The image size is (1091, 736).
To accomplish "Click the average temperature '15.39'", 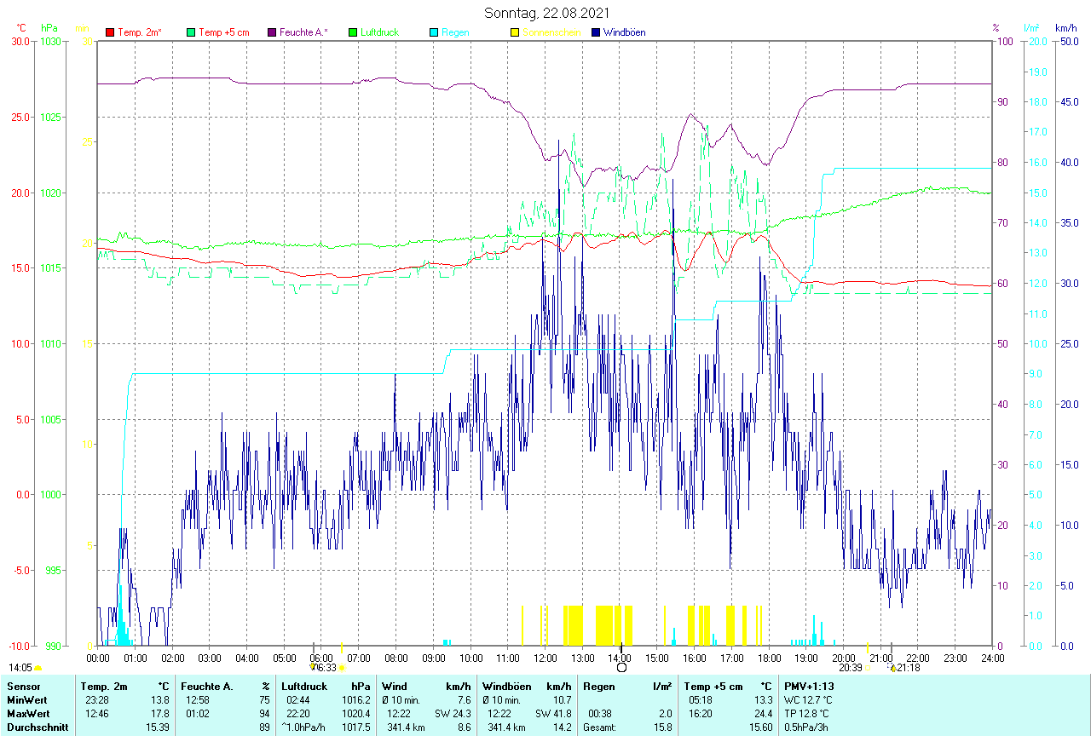I will (x=157, y=727).
